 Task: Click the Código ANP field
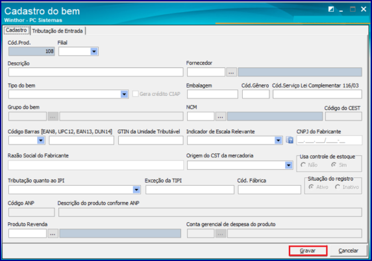click(x=32, y=212)
